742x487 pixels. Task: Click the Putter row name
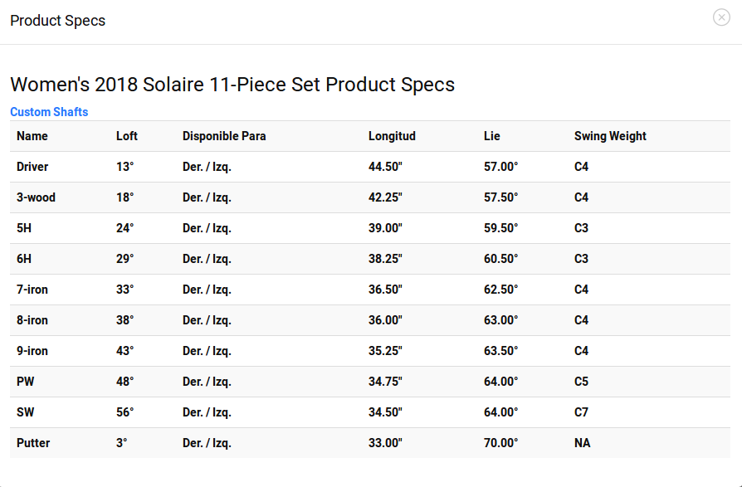[x=33, y=444]
